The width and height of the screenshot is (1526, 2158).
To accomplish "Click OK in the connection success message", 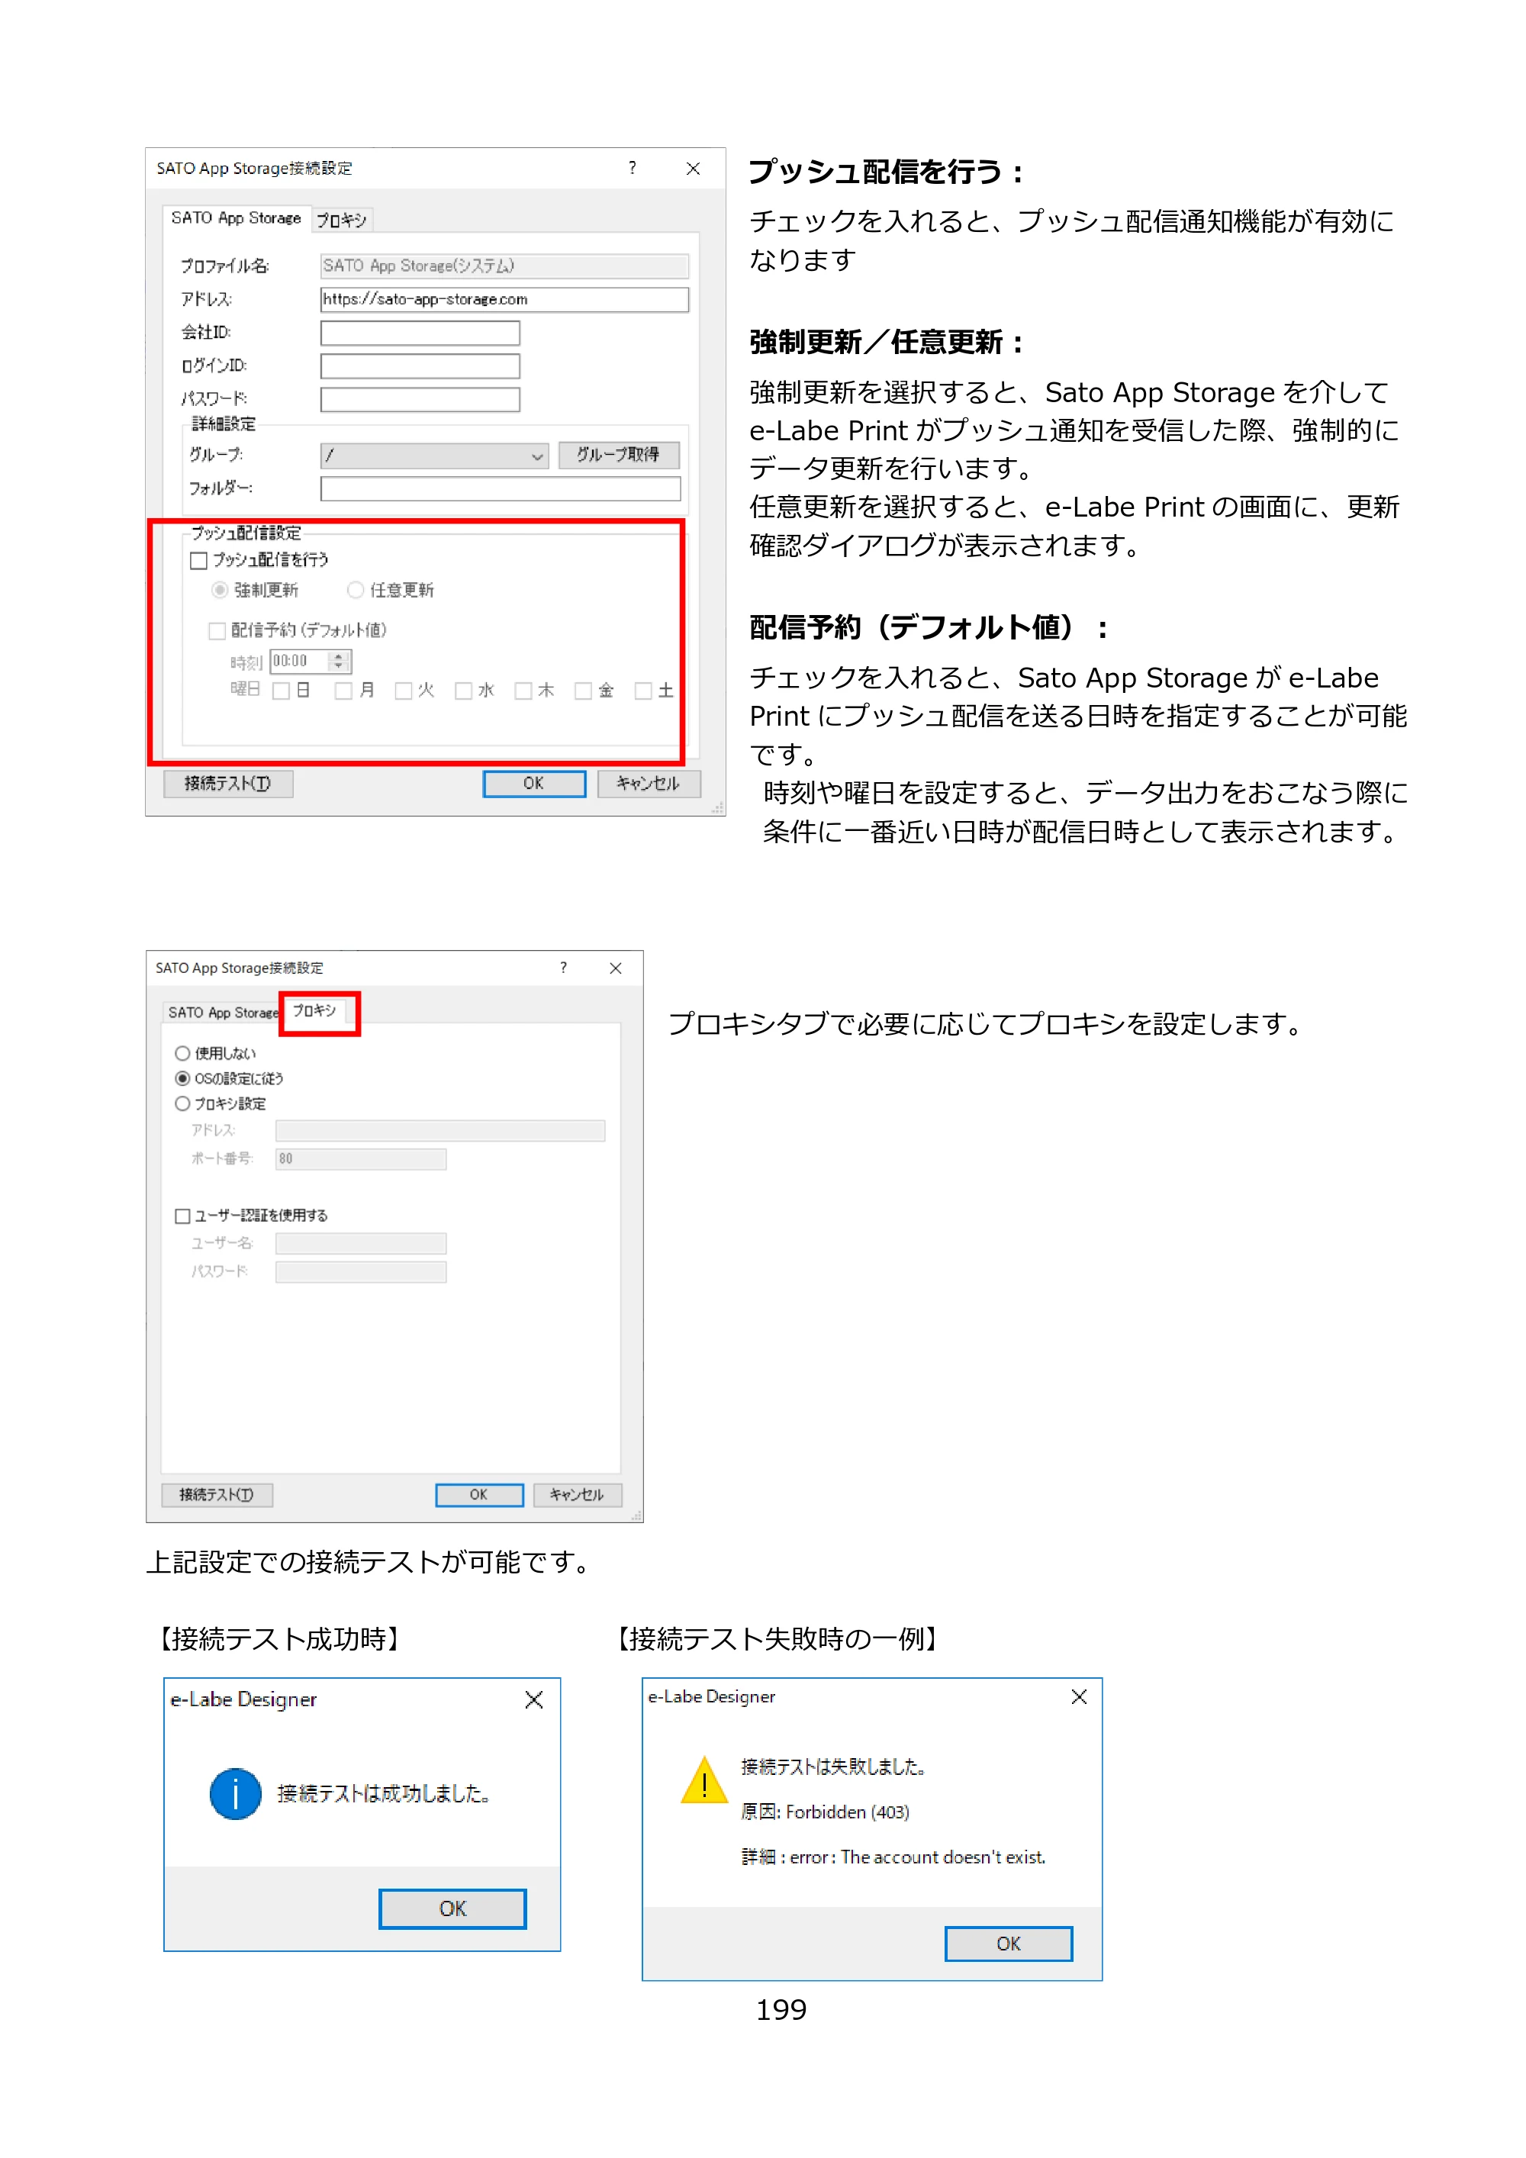I will (x=452, y=1909).
